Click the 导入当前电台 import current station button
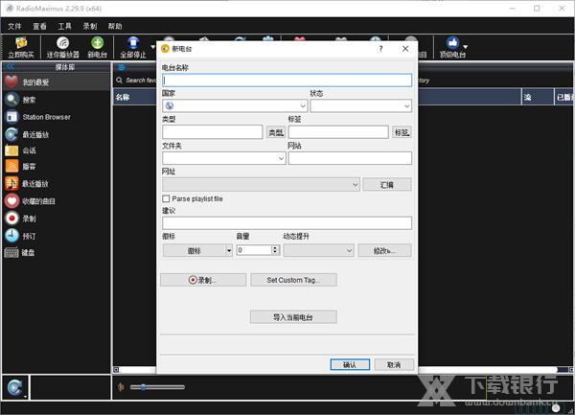The image size is (575, 415). (293, 317)
